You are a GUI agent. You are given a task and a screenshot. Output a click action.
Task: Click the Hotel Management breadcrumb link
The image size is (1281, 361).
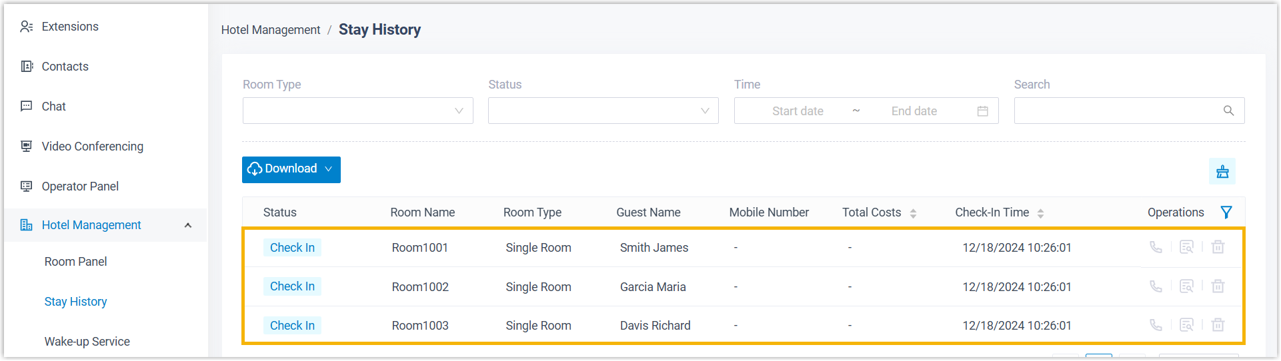[271, 30]
